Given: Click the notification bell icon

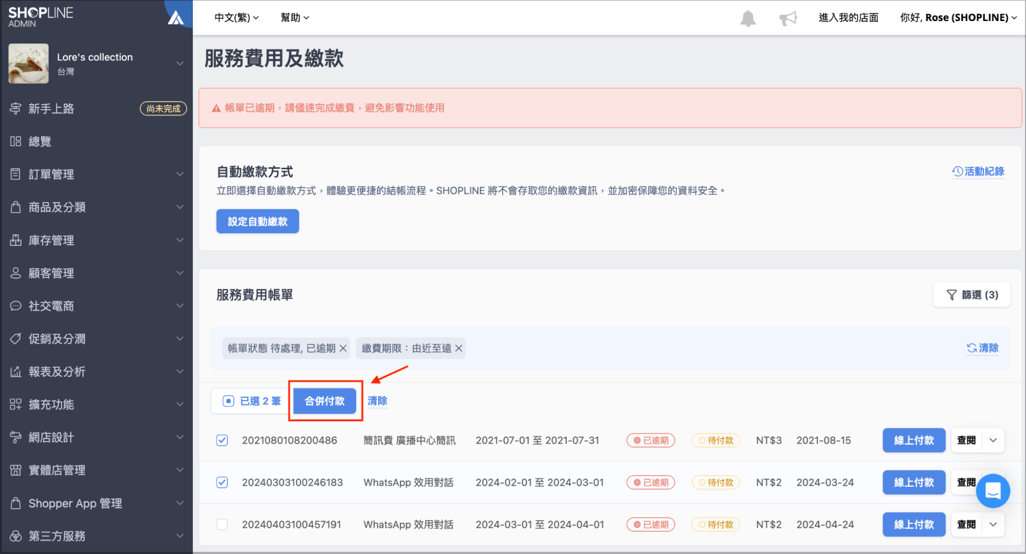Looking at the screenshot, I should tap(748, 18).
